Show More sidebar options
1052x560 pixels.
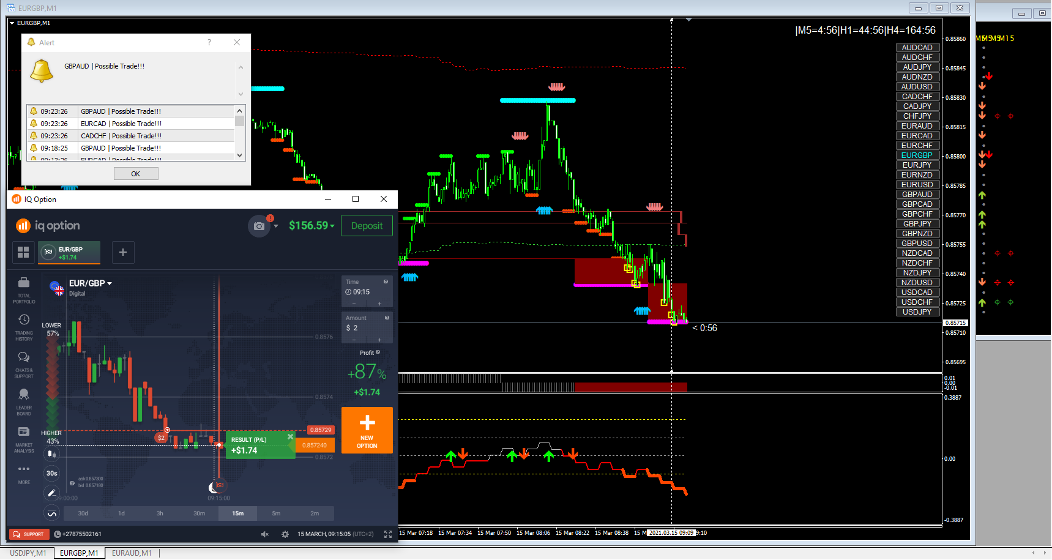(x=24, y=474)
